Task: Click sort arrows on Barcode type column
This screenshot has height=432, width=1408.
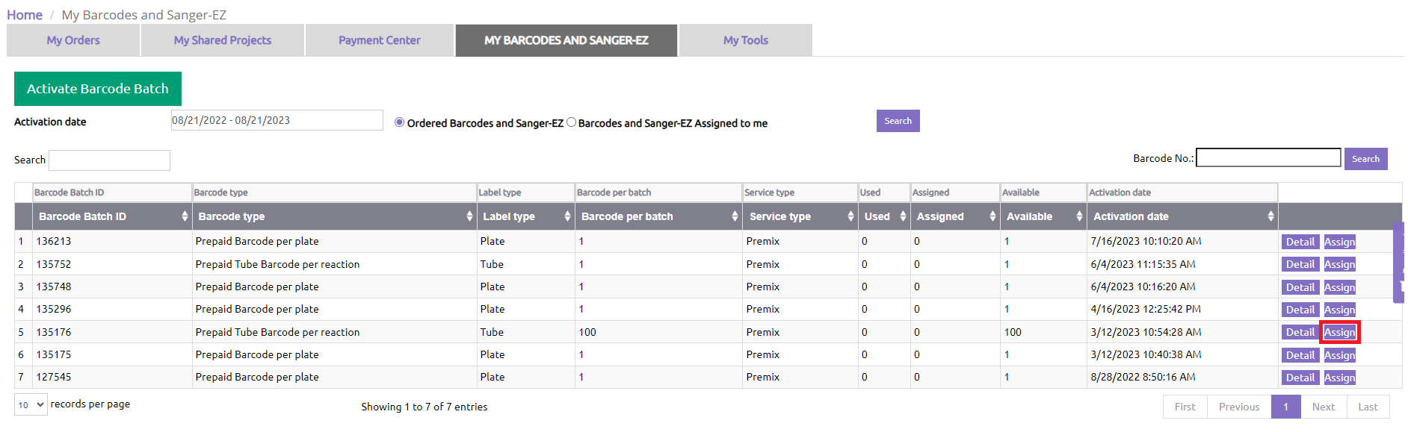Action: 469,216
